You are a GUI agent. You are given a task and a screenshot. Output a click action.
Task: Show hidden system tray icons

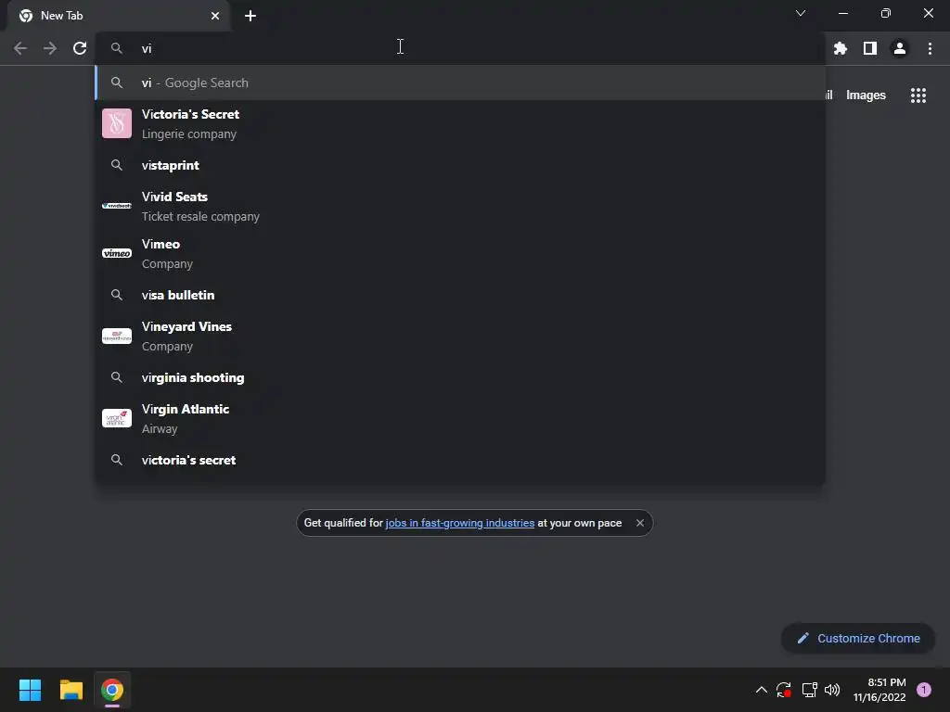[762, 690]
